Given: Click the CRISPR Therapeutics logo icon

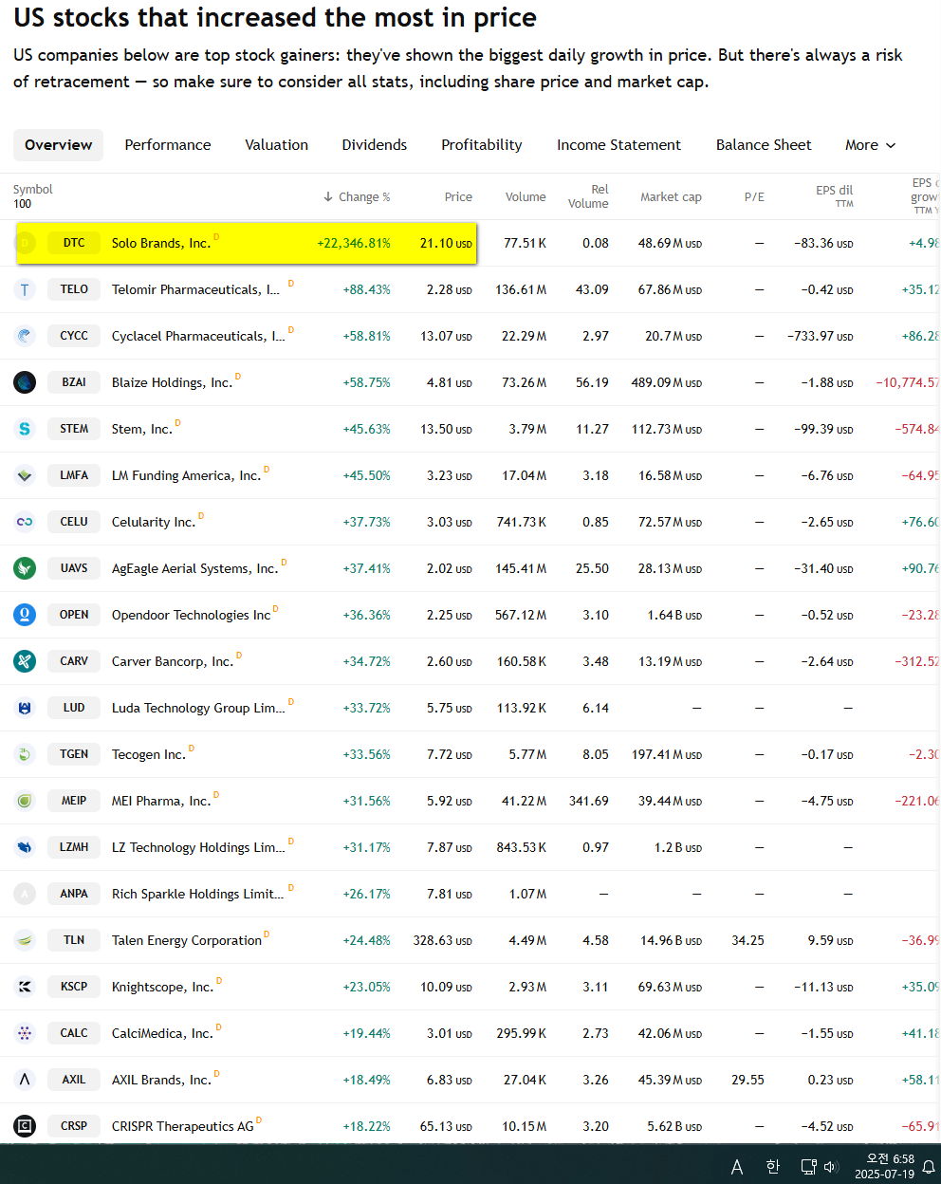Looking at the screenshot, I should [25, 1126].
